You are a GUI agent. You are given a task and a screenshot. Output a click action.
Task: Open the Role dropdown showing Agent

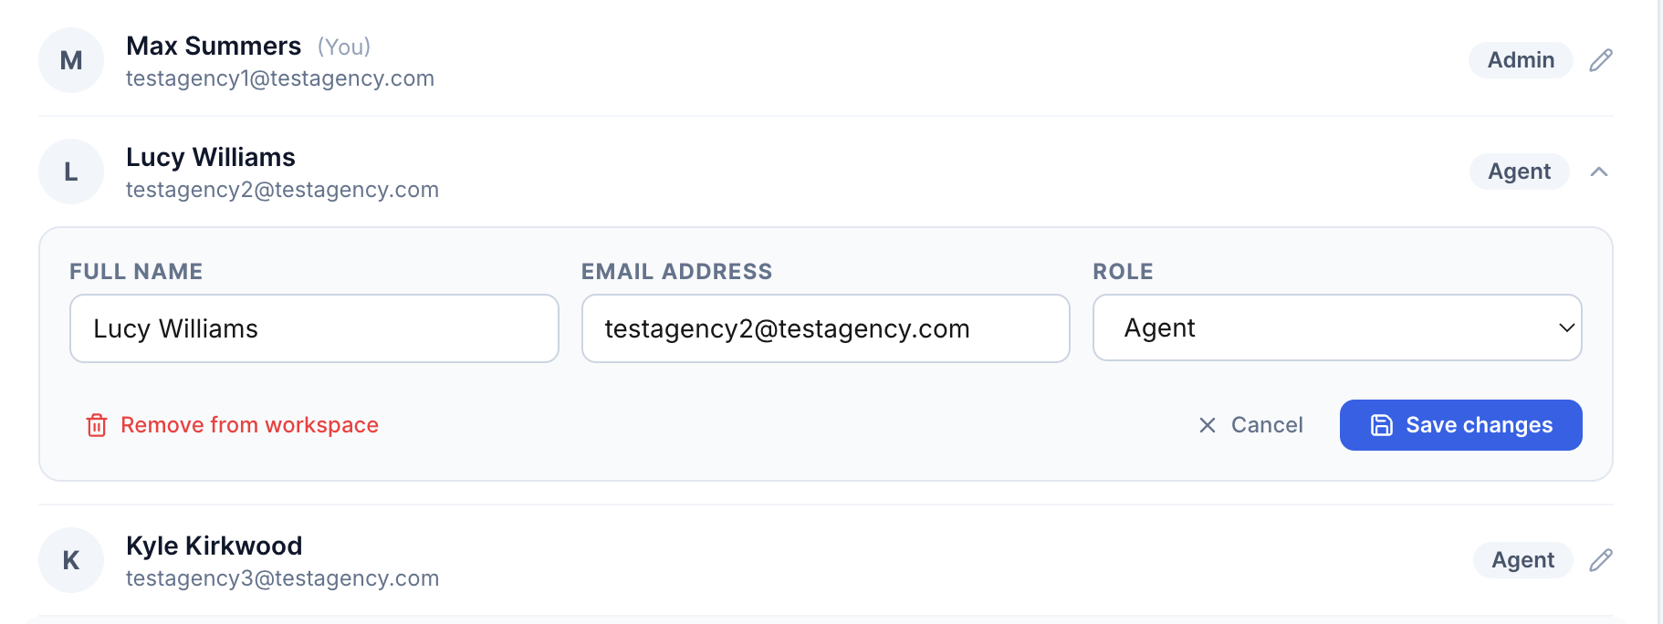1337,328
